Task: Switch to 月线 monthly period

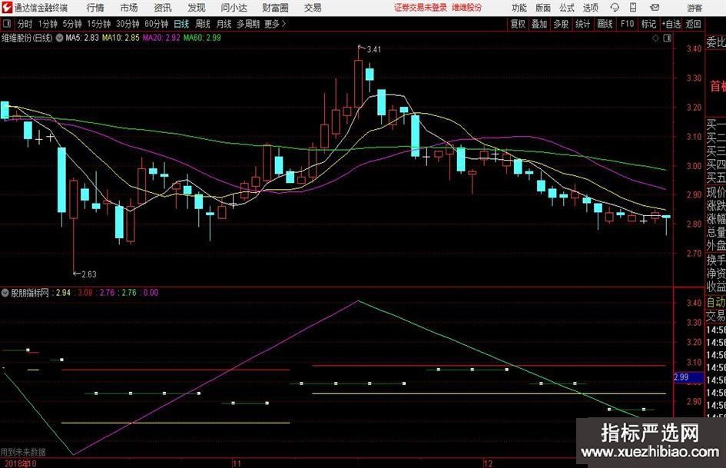Action: 224,24
